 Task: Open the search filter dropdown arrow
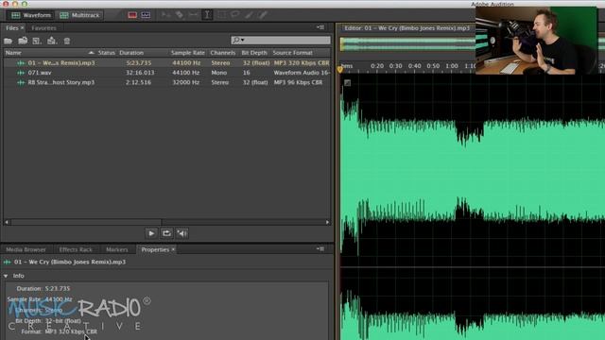(x=243, y=40)
